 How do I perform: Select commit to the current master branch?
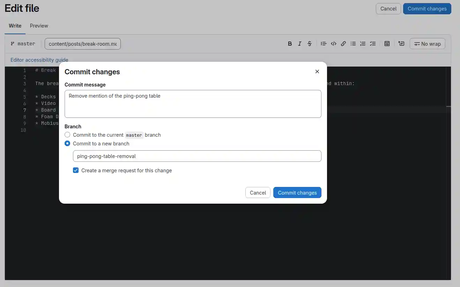coord(67,135)
